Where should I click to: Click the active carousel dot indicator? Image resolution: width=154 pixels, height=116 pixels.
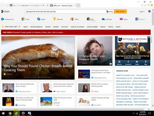38,77
